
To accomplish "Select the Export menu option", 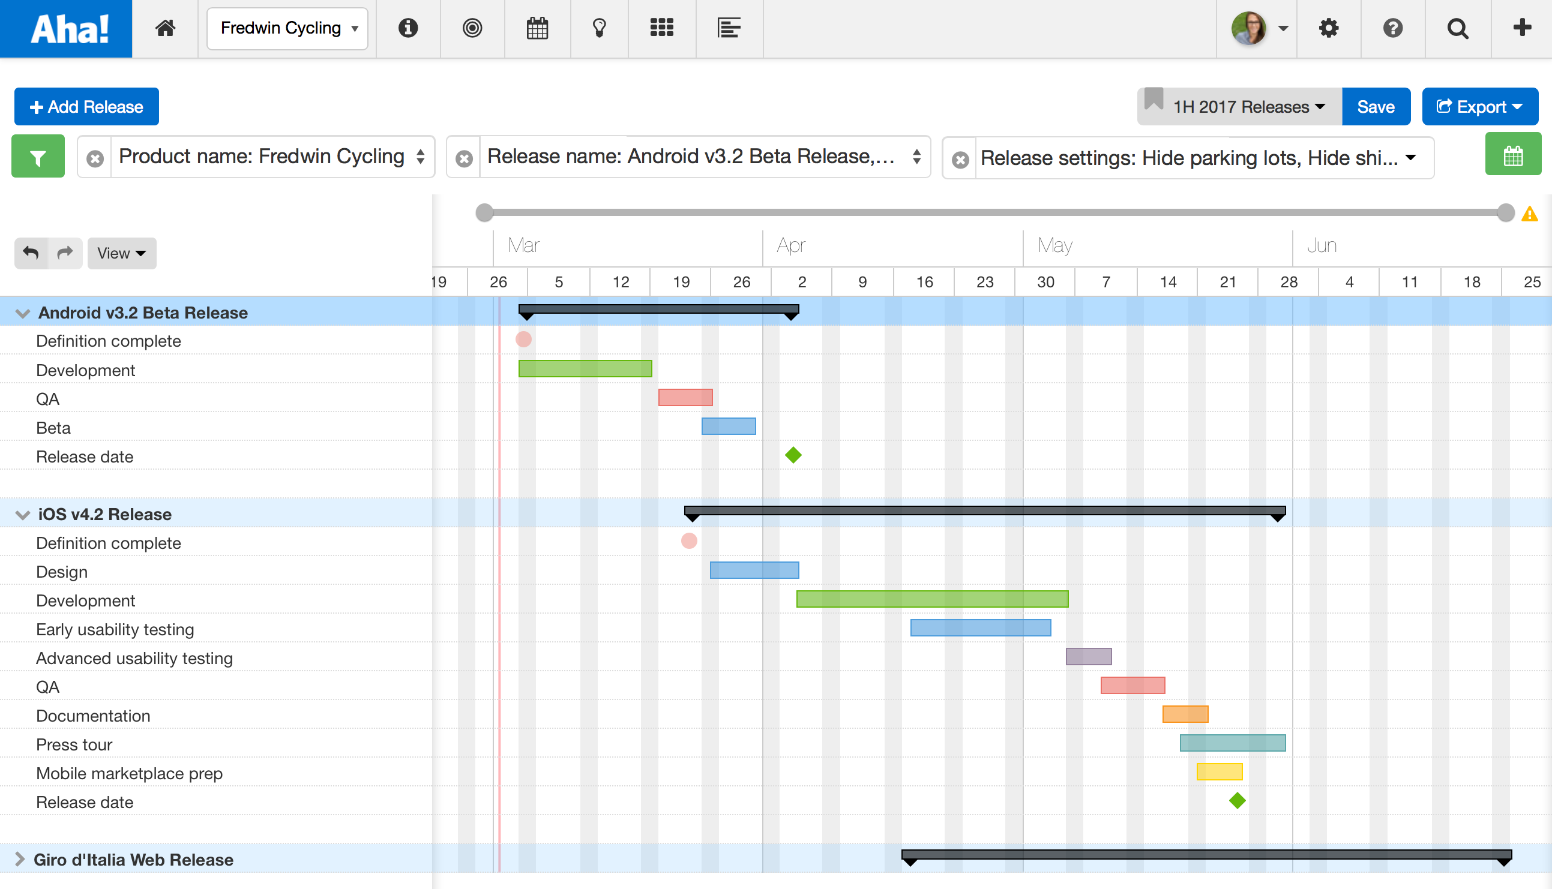I will (x=1478, y=106).
